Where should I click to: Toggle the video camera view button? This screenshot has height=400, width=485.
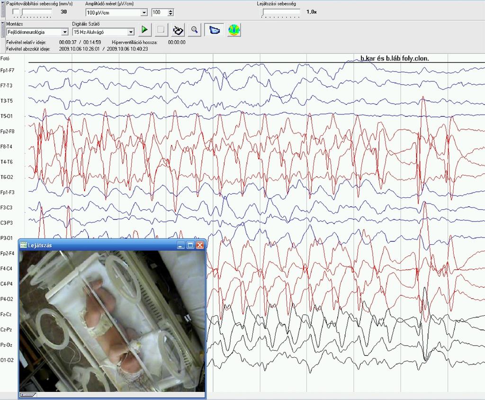point(215,30)
